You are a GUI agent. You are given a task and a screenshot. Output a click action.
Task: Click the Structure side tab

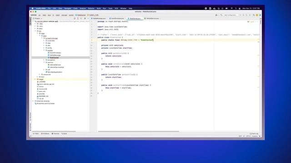30,117
